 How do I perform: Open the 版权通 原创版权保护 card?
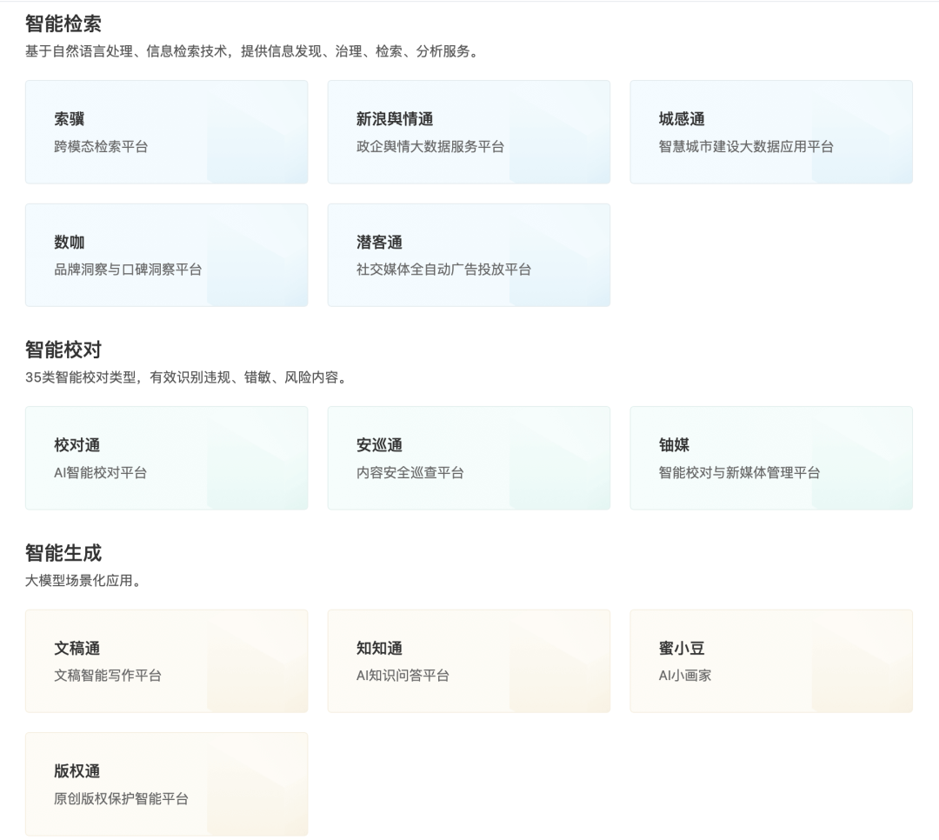point(166,784)
